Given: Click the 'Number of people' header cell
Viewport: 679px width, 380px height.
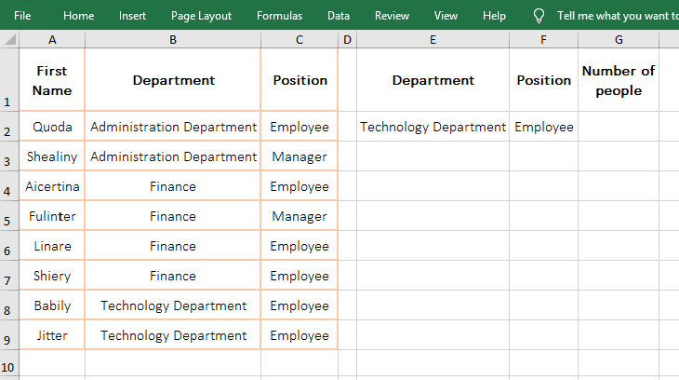Looking at the screenshot, I should [x=619, y=79].
